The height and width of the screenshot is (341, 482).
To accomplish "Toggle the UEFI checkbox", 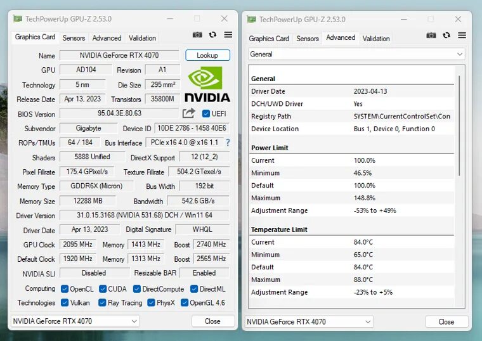I will click(x=206, y=113).
